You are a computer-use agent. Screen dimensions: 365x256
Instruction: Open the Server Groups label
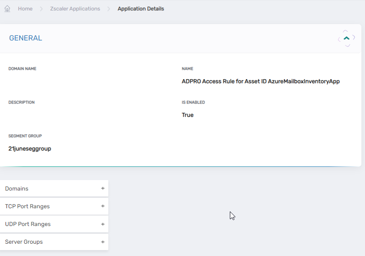[24, 242]
